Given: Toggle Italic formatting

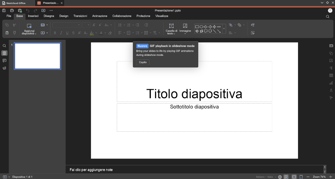Looking at the screenshot, I should click(x=61, y=33).
